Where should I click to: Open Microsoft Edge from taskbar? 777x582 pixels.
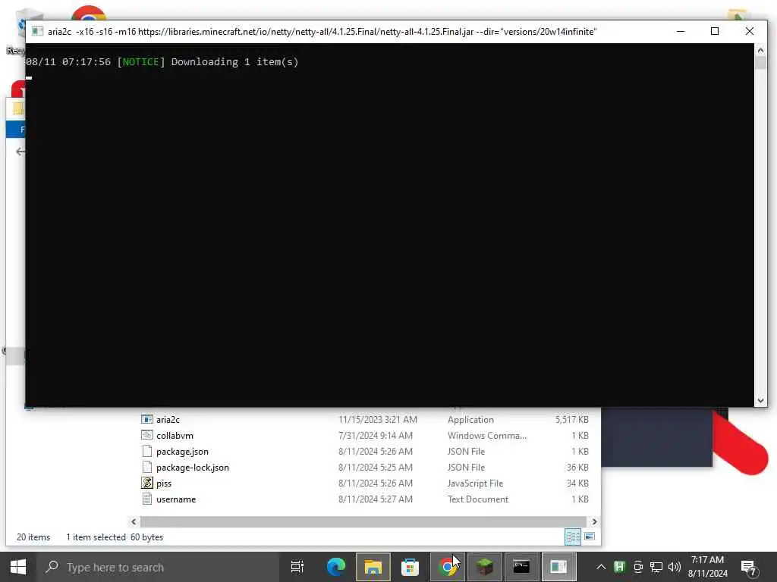pos(335,567)
